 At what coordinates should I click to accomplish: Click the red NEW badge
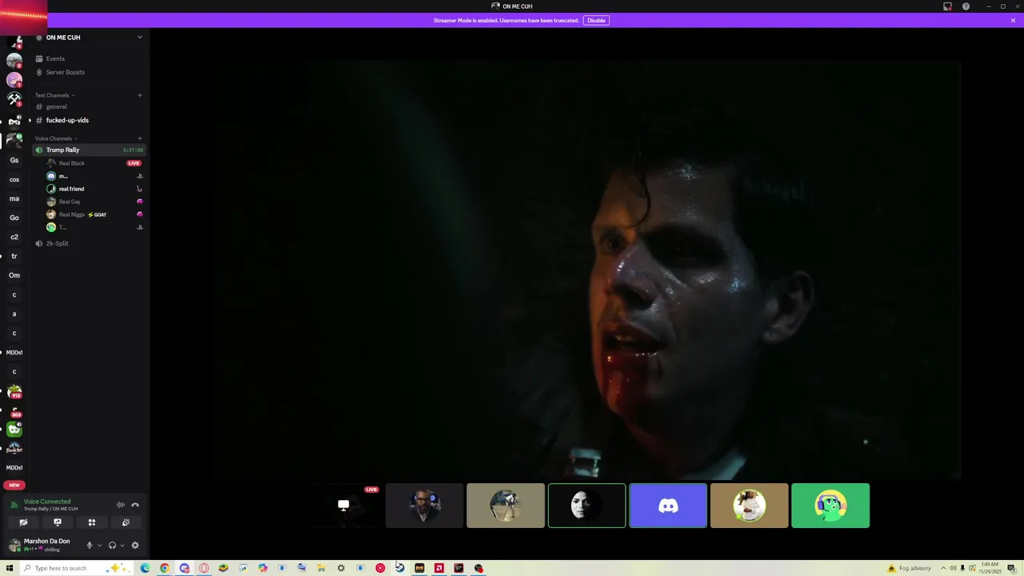click(x=14, y=485)
